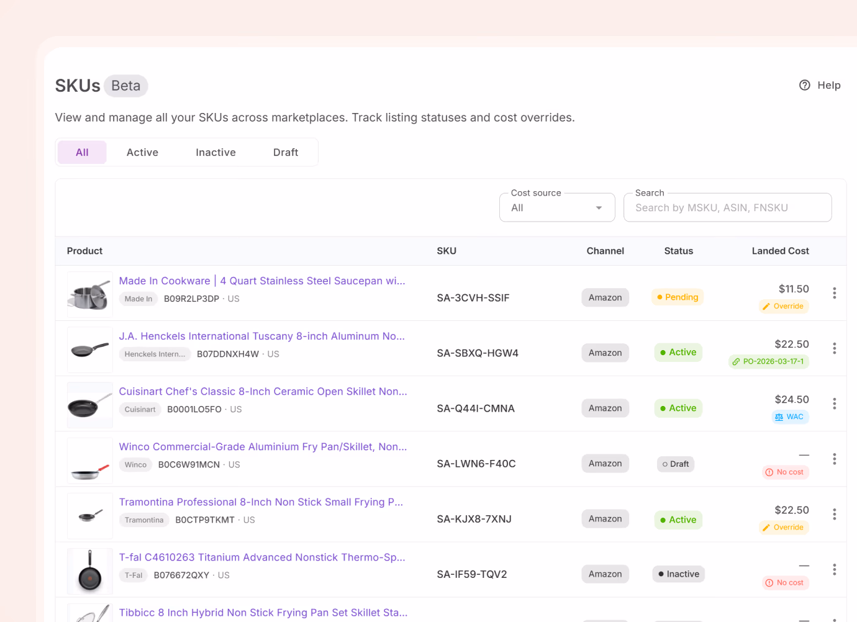Screen dimensions: 857x622
Task: Open actions menu for SA-KJX8-7XNJ
Action: pos(834,514)
